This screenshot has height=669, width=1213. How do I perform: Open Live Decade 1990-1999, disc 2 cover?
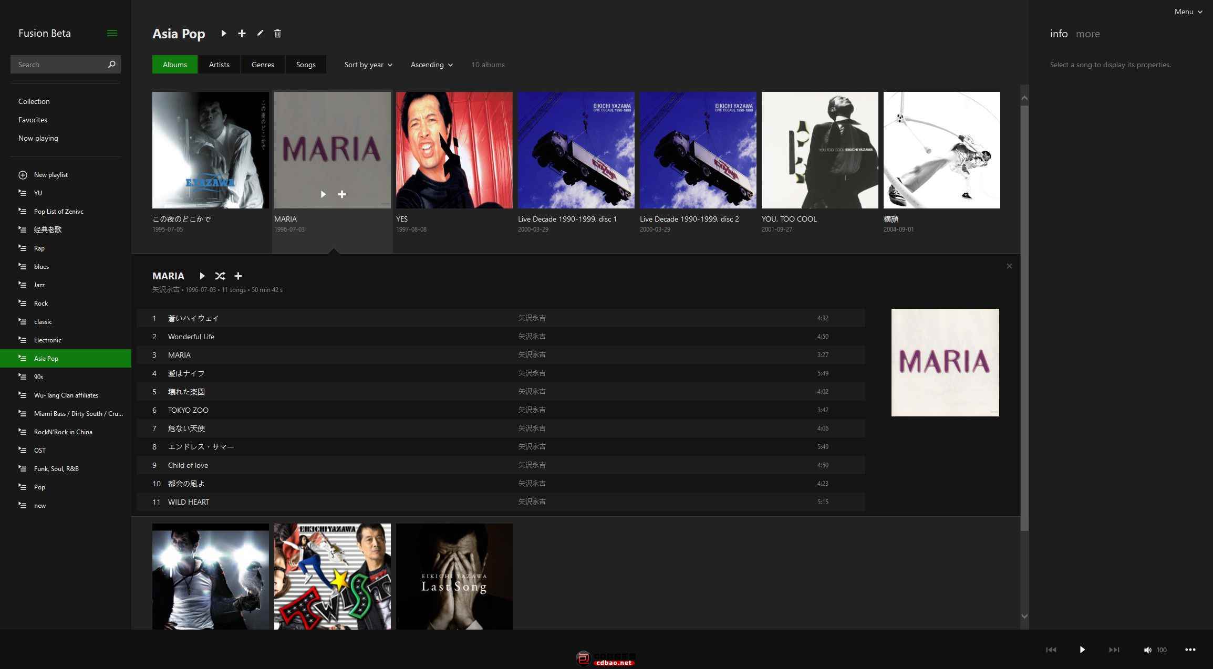coord(698,150)
